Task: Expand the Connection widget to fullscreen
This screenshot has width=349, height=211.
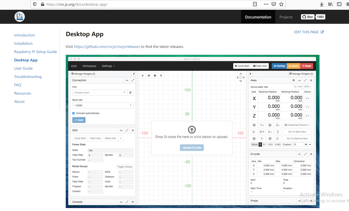Action: coord(133,80)
